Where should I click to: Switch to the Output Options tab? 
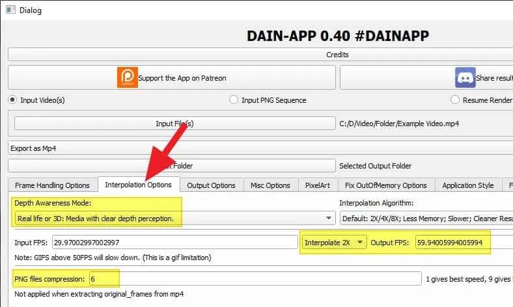pyautogui.click(x=211, y=185)
